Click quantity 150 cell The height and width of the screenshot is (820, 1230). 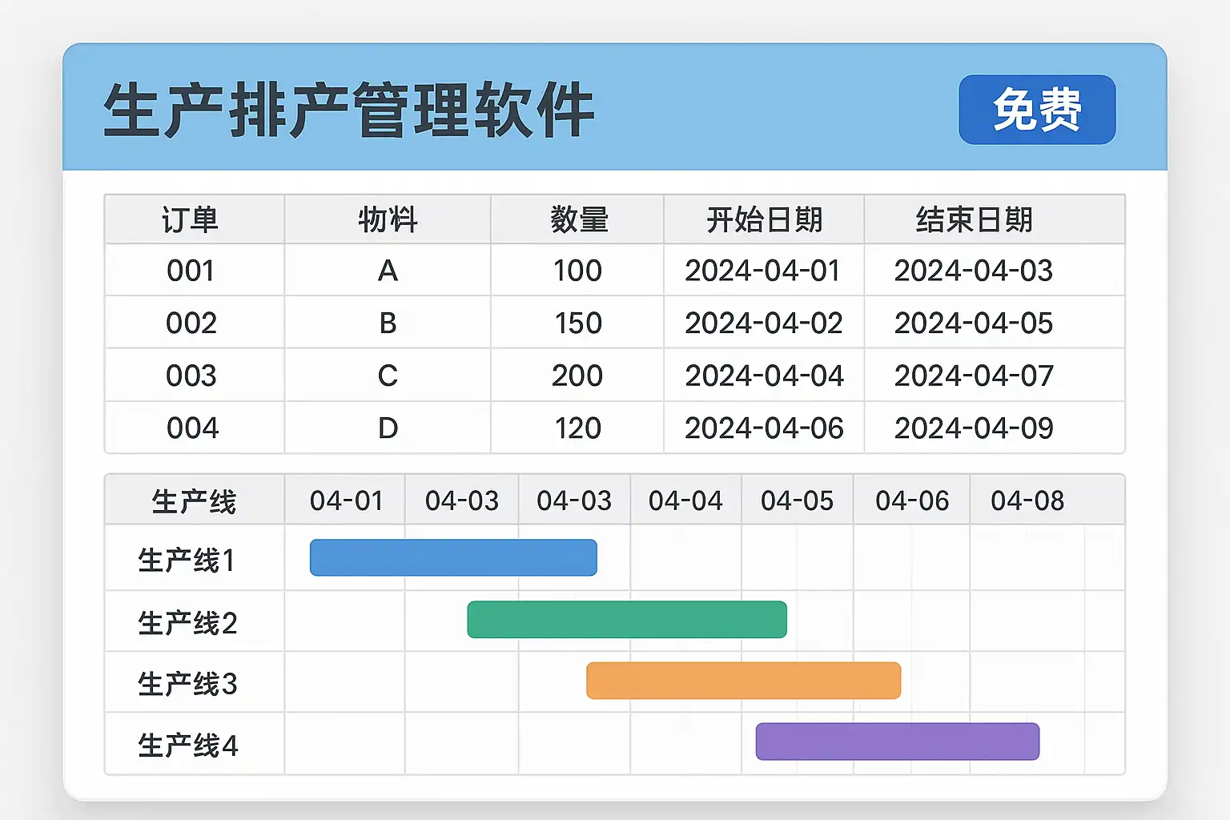[578, 324]
